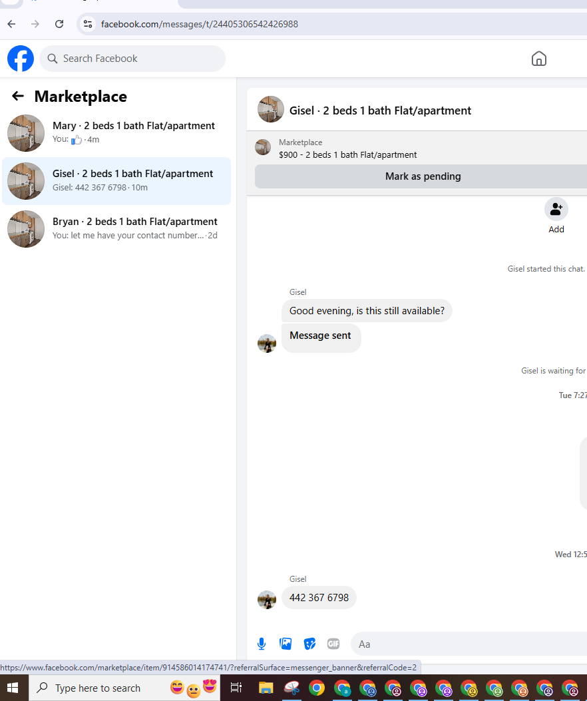
Task: Focus the Aa message input box
Action: pos(469,644)
